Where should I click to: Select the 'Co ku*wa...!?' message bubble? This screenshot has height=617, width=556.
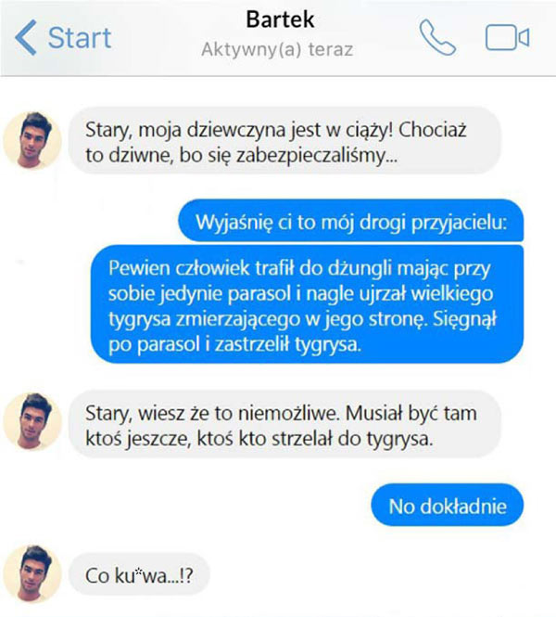click(139, 574)
